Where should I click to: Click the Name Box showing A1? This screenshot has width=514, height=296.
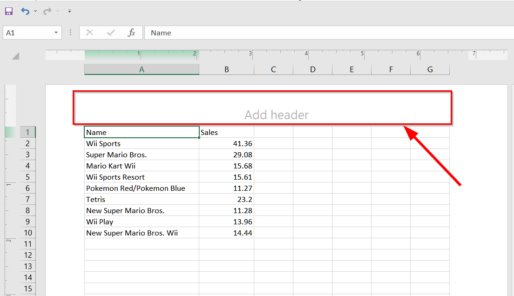pos(27,33)
